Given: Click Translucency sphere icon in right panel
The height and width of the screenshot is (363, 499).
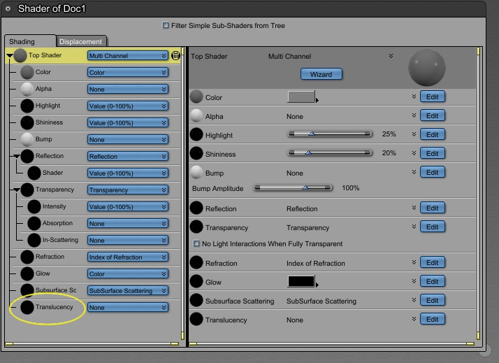Looking at the screenshot, I should point(196,319).
